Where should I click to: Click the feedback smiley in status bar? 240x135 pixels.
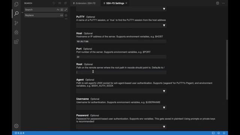(x=219, y=133)
